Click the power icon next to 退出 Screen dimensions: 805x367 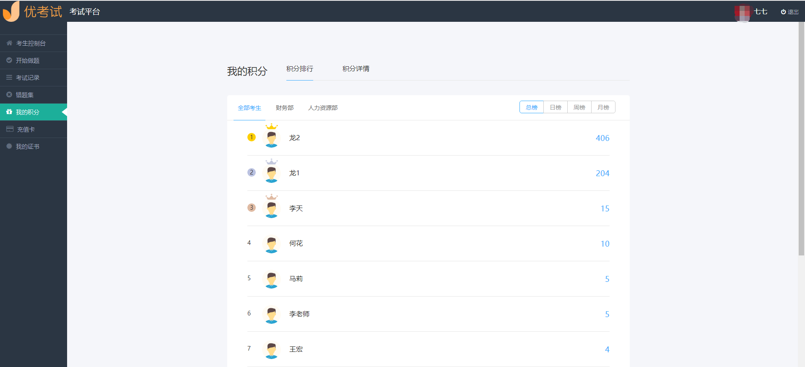pyautogui.click(x=783, y=12)
